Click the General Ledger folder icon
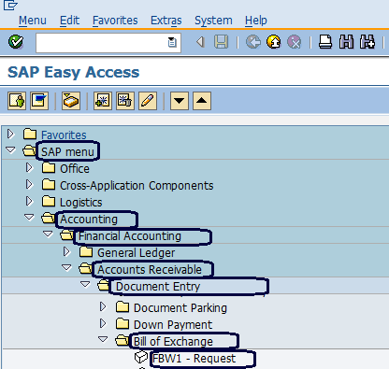This screenshot has width=389, height=369. [86, 251]
